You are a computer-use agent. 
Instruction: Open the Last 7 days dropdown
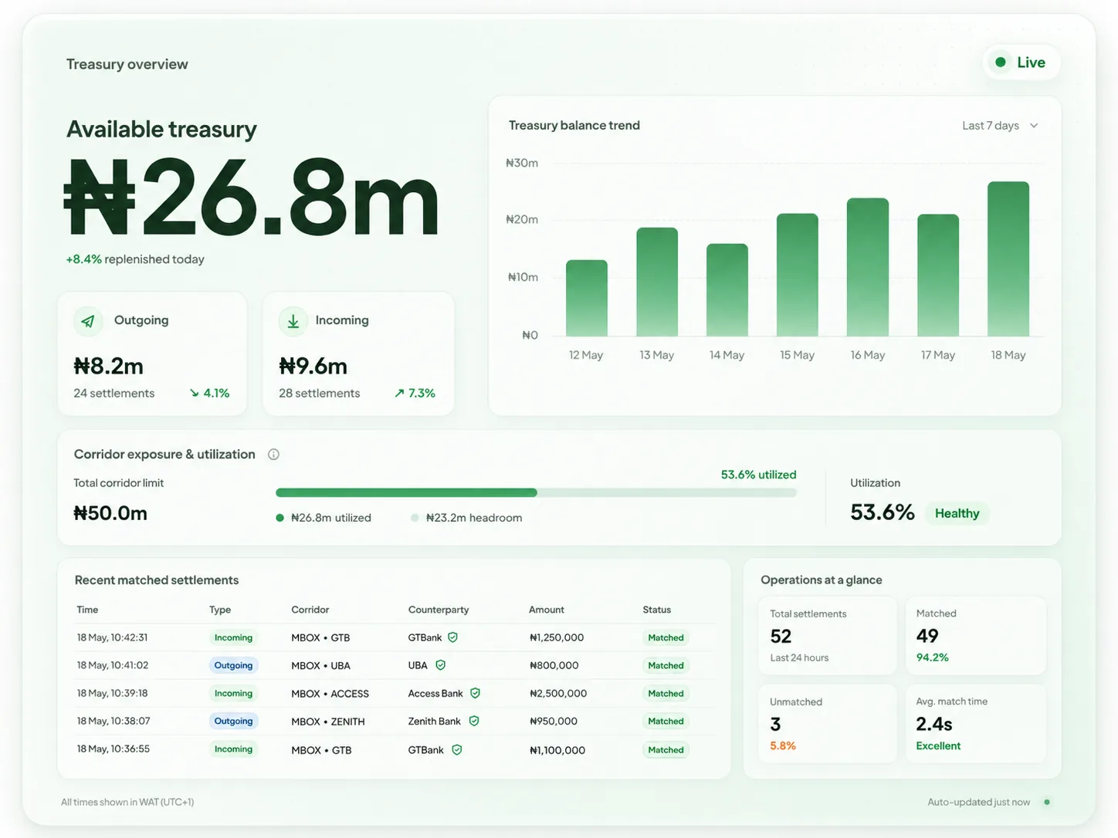point(1001,126)
